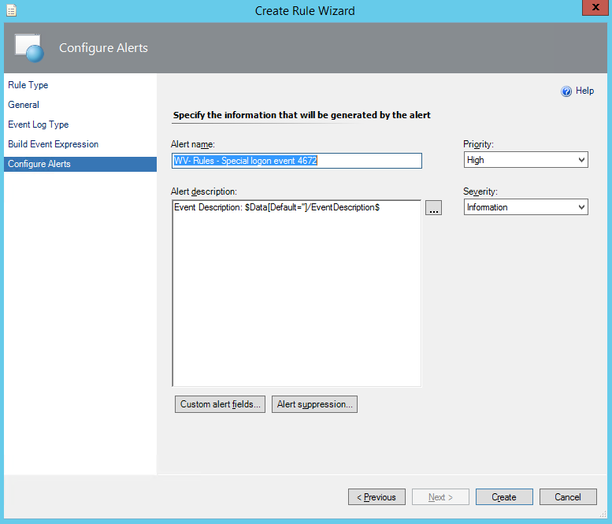Click the ellipsis button beside Alert description
612x524 pixels.
(x=434, y=208)
